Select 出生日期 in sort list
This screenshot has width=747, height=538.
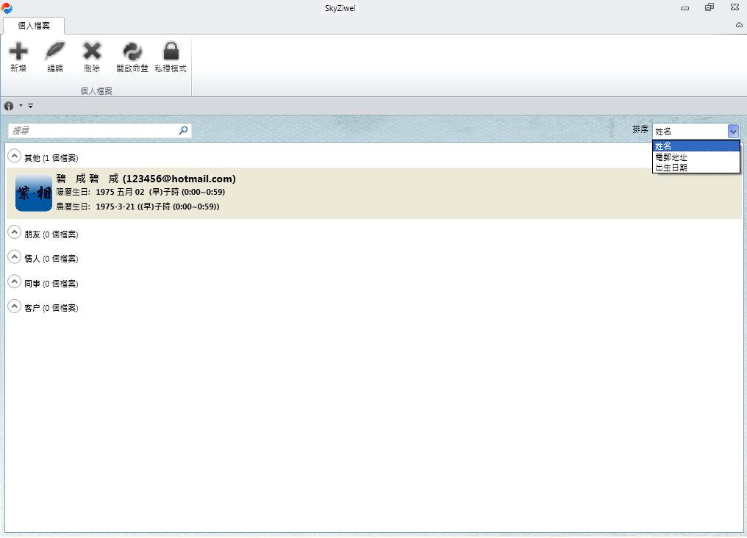pyautogui.click(x=671, y=168)
